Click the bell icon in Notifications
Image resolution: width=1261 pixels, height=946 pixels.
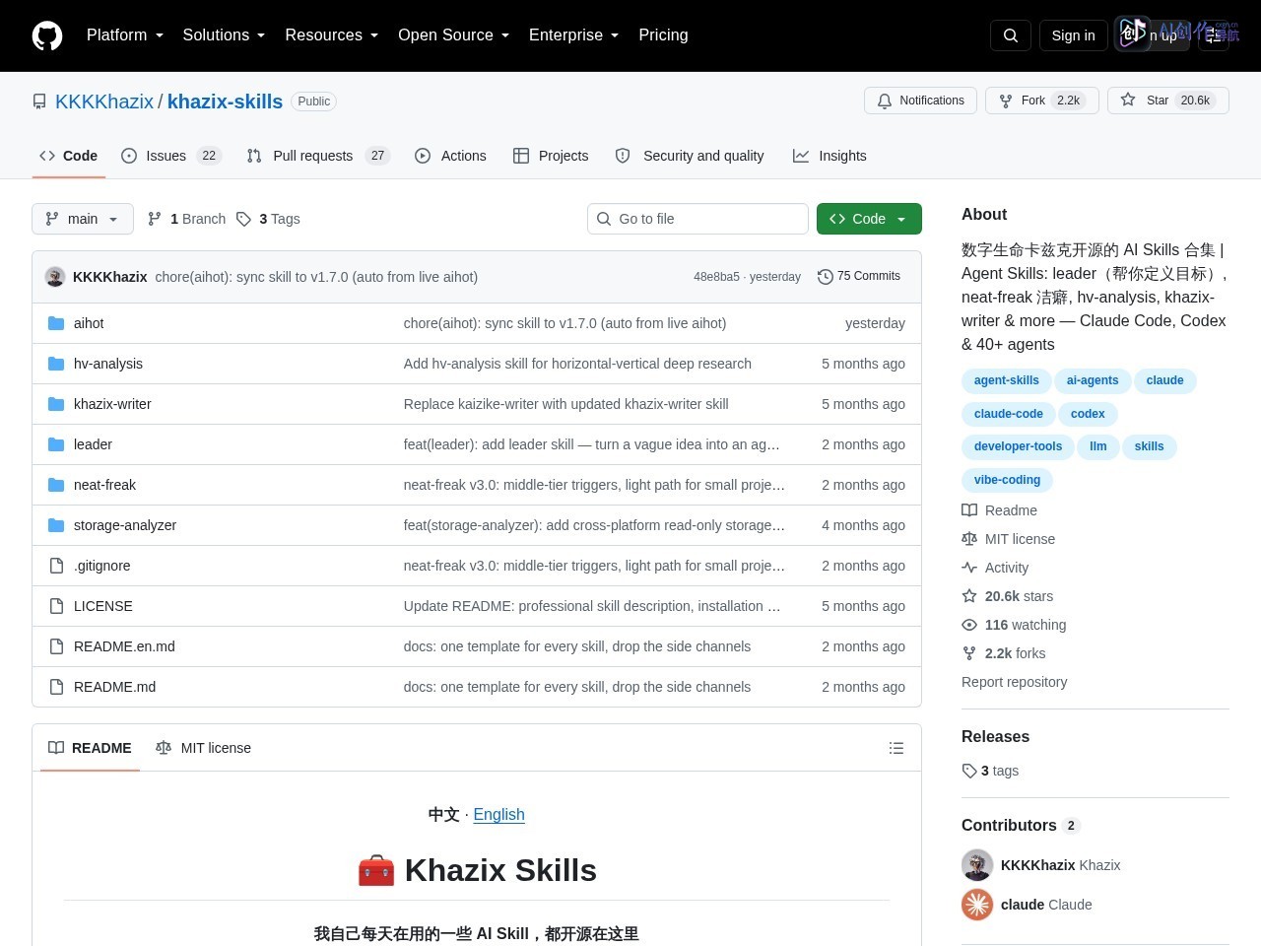(885, 101)
